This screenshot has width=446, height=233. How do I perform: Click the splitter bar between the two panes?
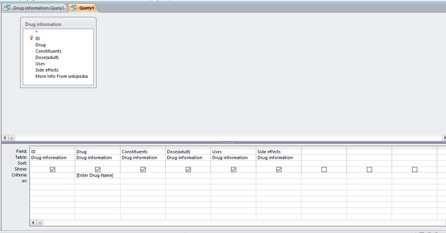[228, 142]
